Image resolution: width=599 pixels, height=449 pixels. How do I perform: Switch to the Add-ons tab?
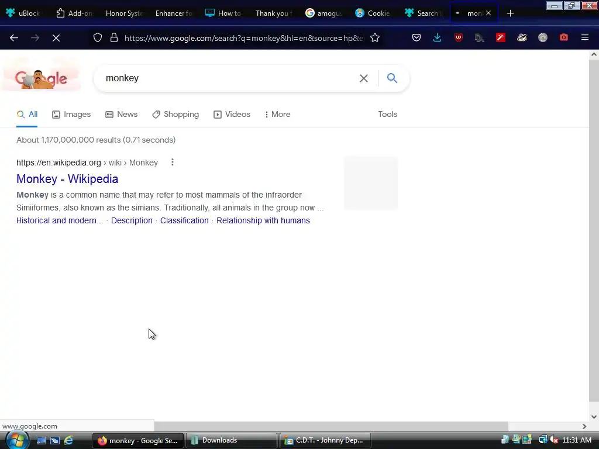[x=74, y=13]
